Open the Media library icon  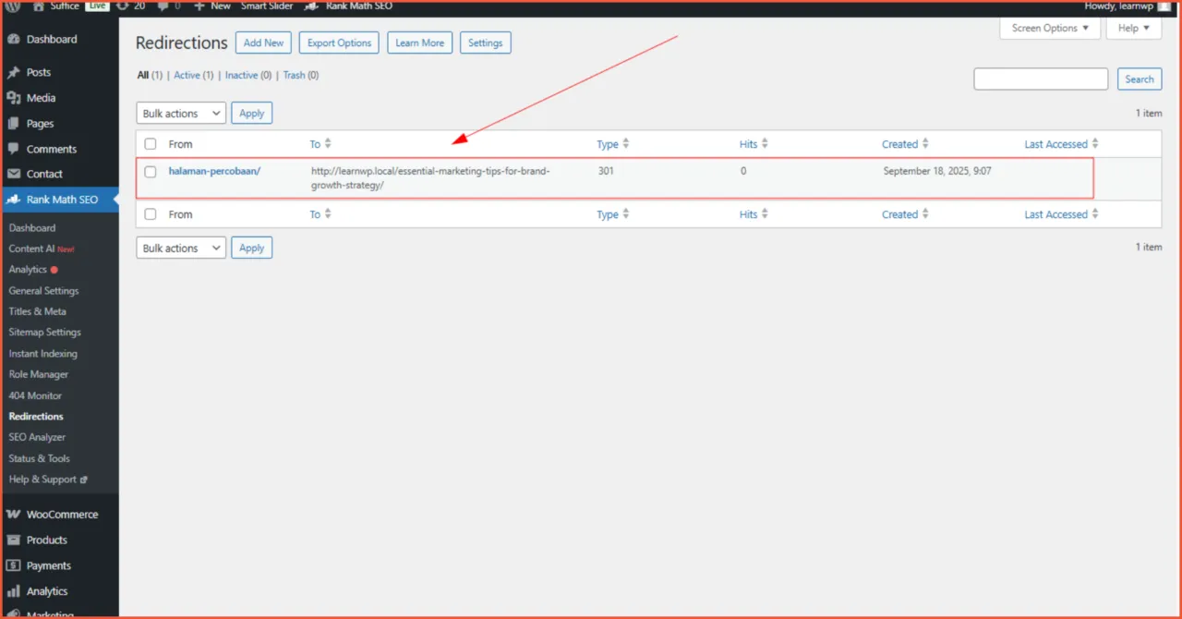16,98
